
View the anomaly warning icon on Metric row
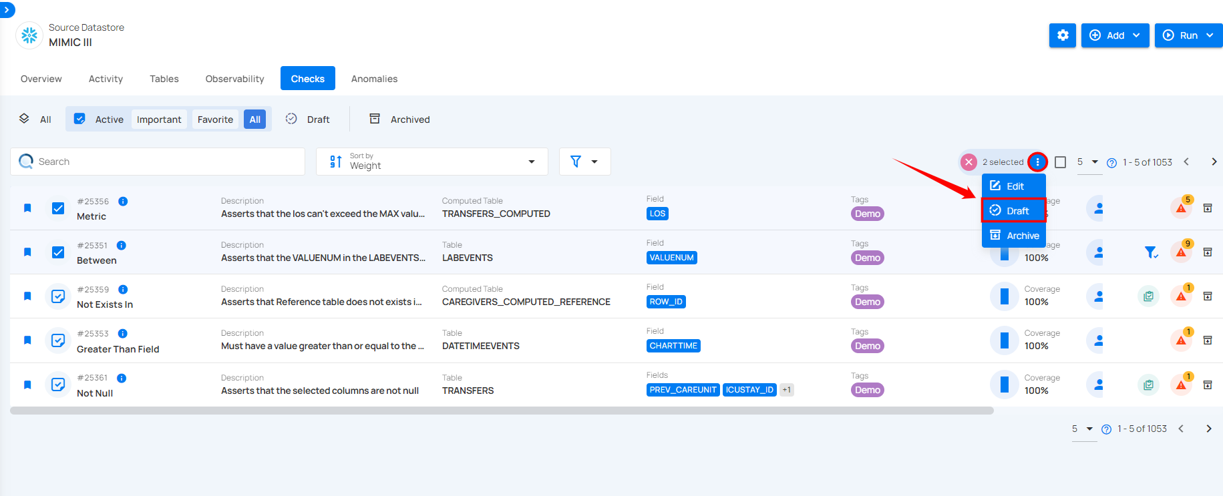[1181, 208]
